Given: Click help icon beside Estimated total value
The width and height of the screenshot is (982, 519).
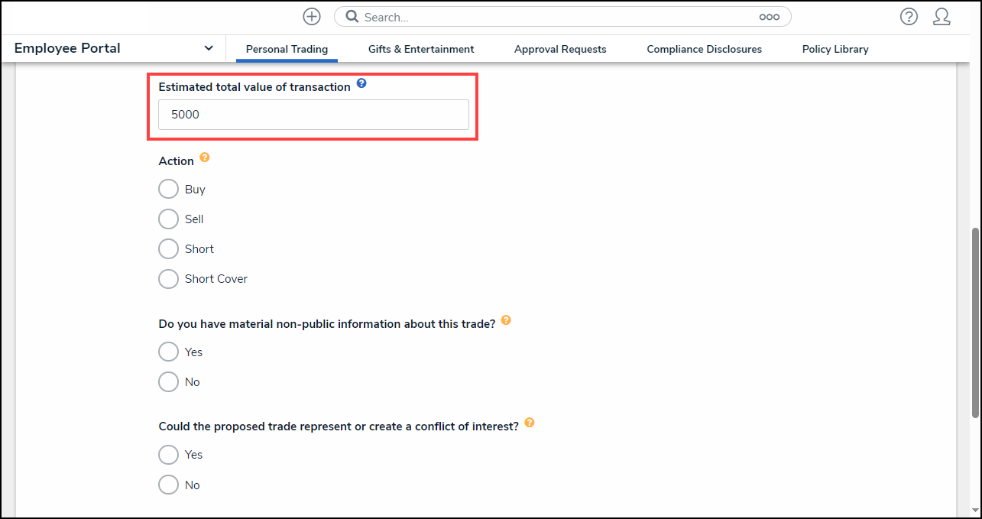Looking at the screenshot, I should [361, 83].
